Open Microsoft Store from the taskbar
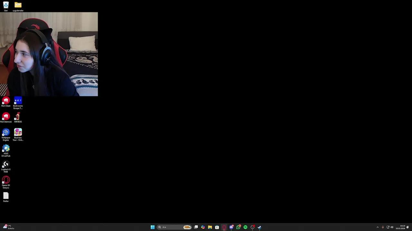The width and height of the screenshot is (412, 231). (217, 227)
